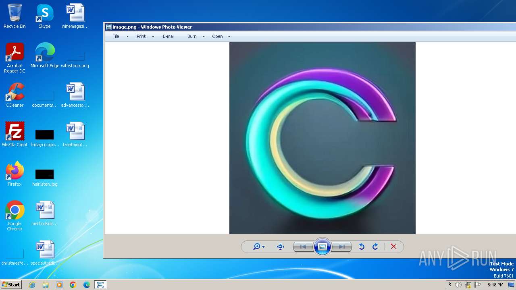Select the christmasfe... desktop file
516x290 pixels.
click(15, 258)
